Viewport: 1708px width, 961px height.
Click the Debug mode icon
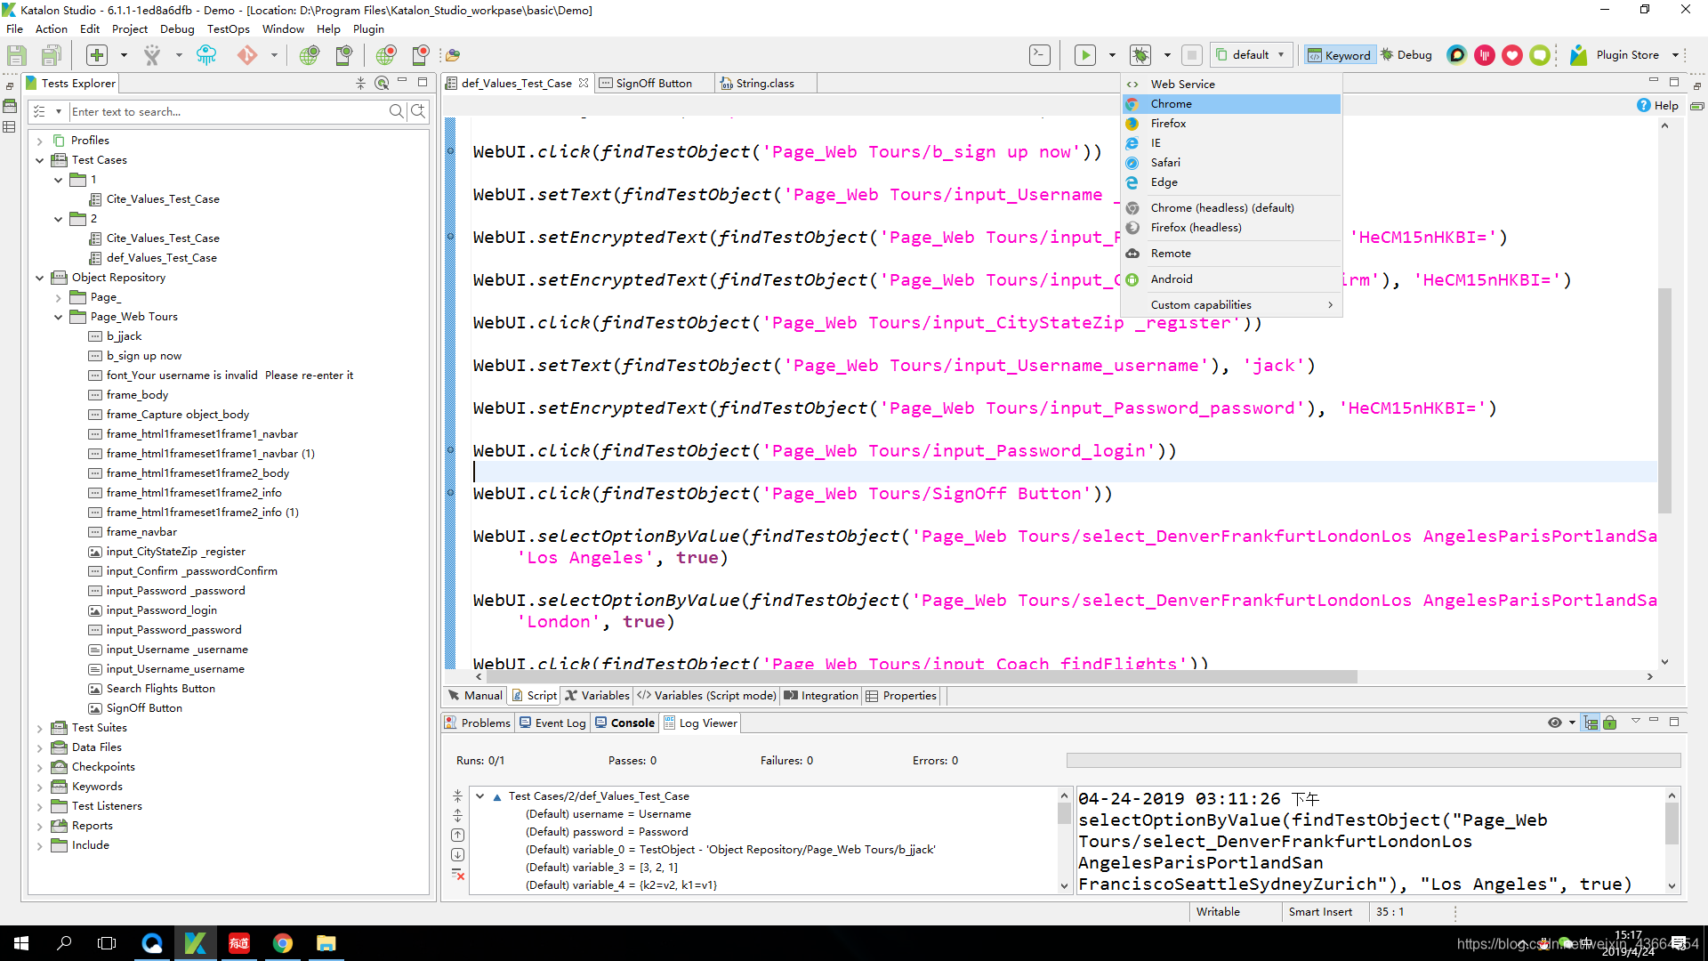click(x=1392, y=54)
